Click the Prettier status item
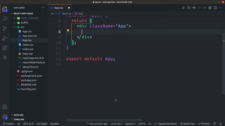 tap(204, 124)
